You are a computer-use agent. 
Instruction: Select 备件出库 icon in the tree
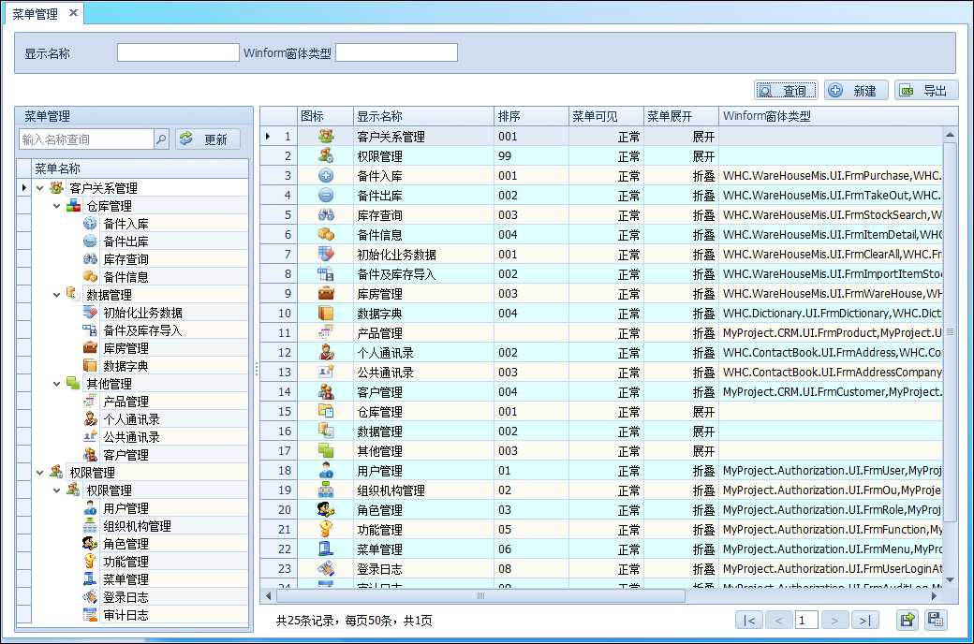90,241
